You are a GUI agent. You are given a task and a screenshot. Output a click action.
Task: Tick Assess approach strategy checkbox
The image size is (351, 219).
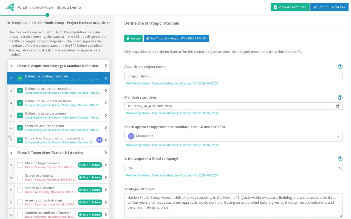point(20,202)
